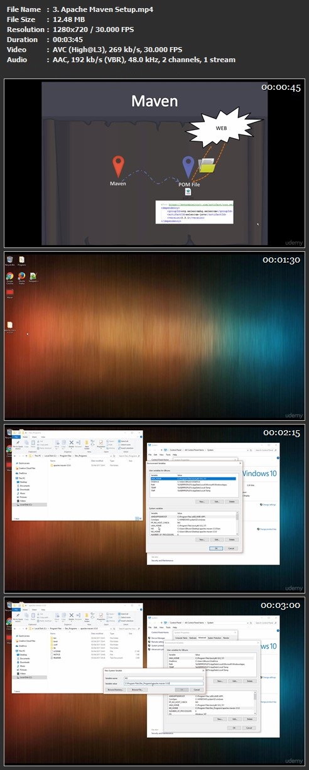309x770 pixels.
Task: Click Browse File in the New System Variable dialog
Action: [x=138, y=690]
